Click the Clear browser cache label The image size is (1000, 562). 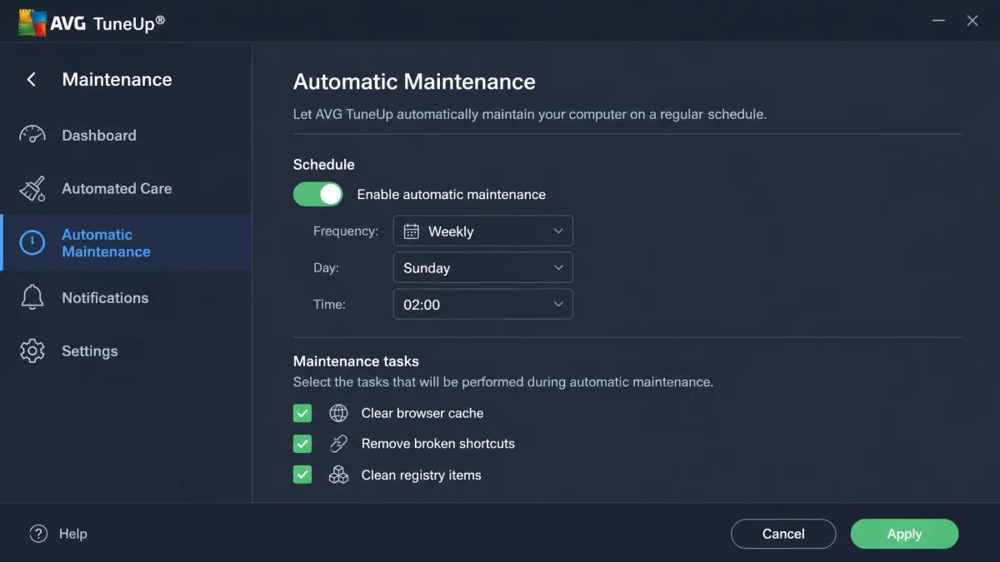tap(422, 413)
